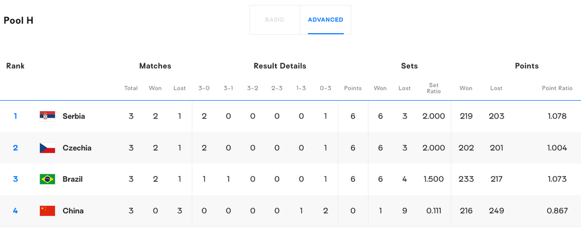Open the Czechia team link
581x234 pixels.
point(77,148)
